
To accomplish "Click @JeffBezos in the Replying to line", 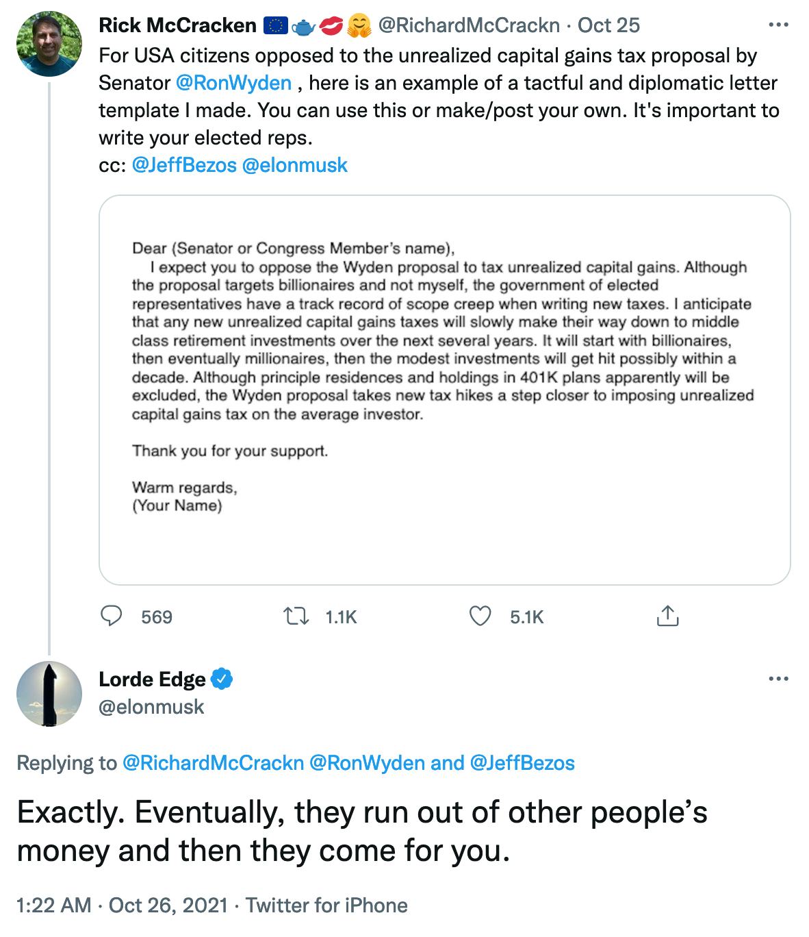I will pyautogui.click(x=522, y=762).
